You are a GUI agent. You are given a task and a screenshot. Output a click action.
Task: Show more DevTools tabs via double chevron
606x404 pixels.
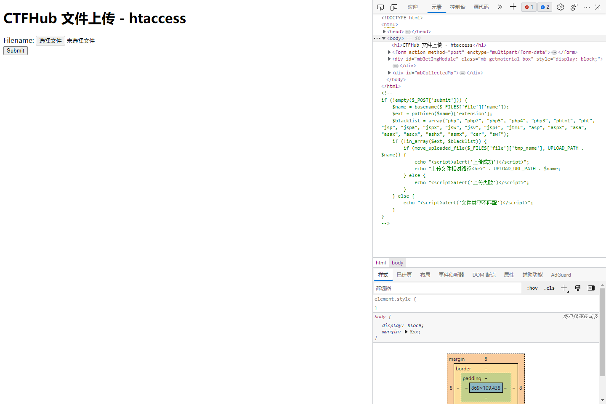[500, 7]
